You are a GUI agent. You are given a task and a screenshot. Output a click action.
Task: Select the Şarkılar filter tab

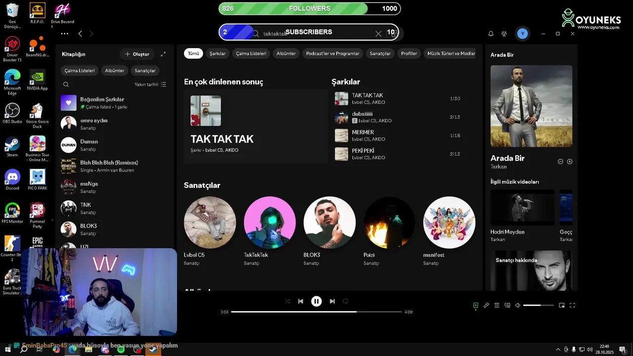218,53
